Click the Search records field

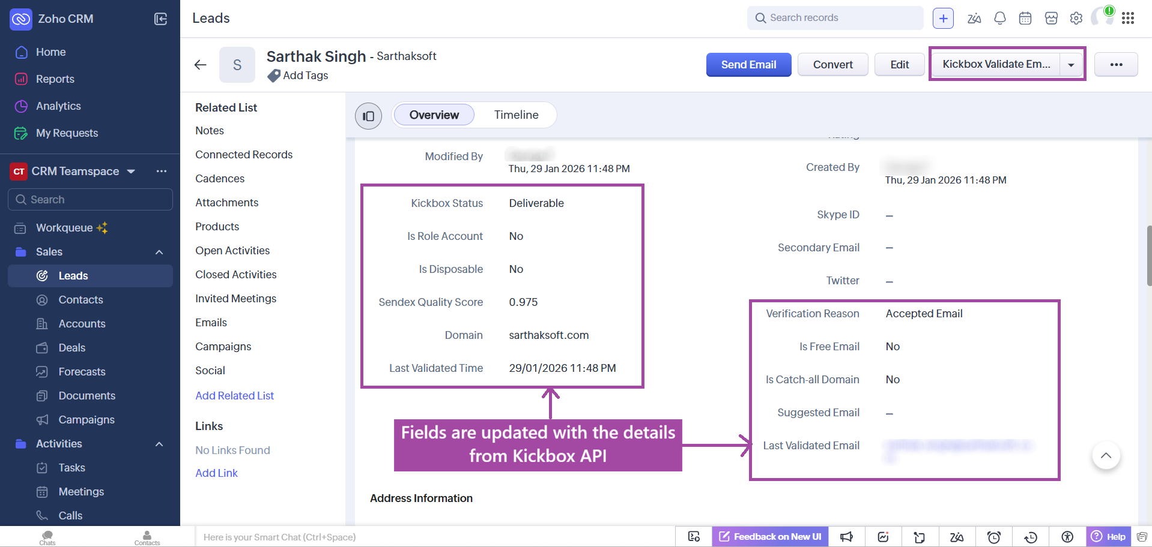(841, 18)
